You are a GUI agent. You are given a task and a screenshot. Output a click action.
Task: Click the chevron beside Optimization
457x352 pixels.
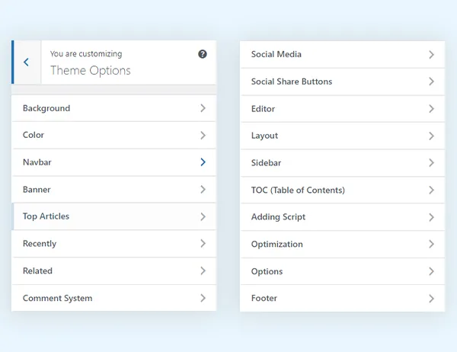click(431, 245)
